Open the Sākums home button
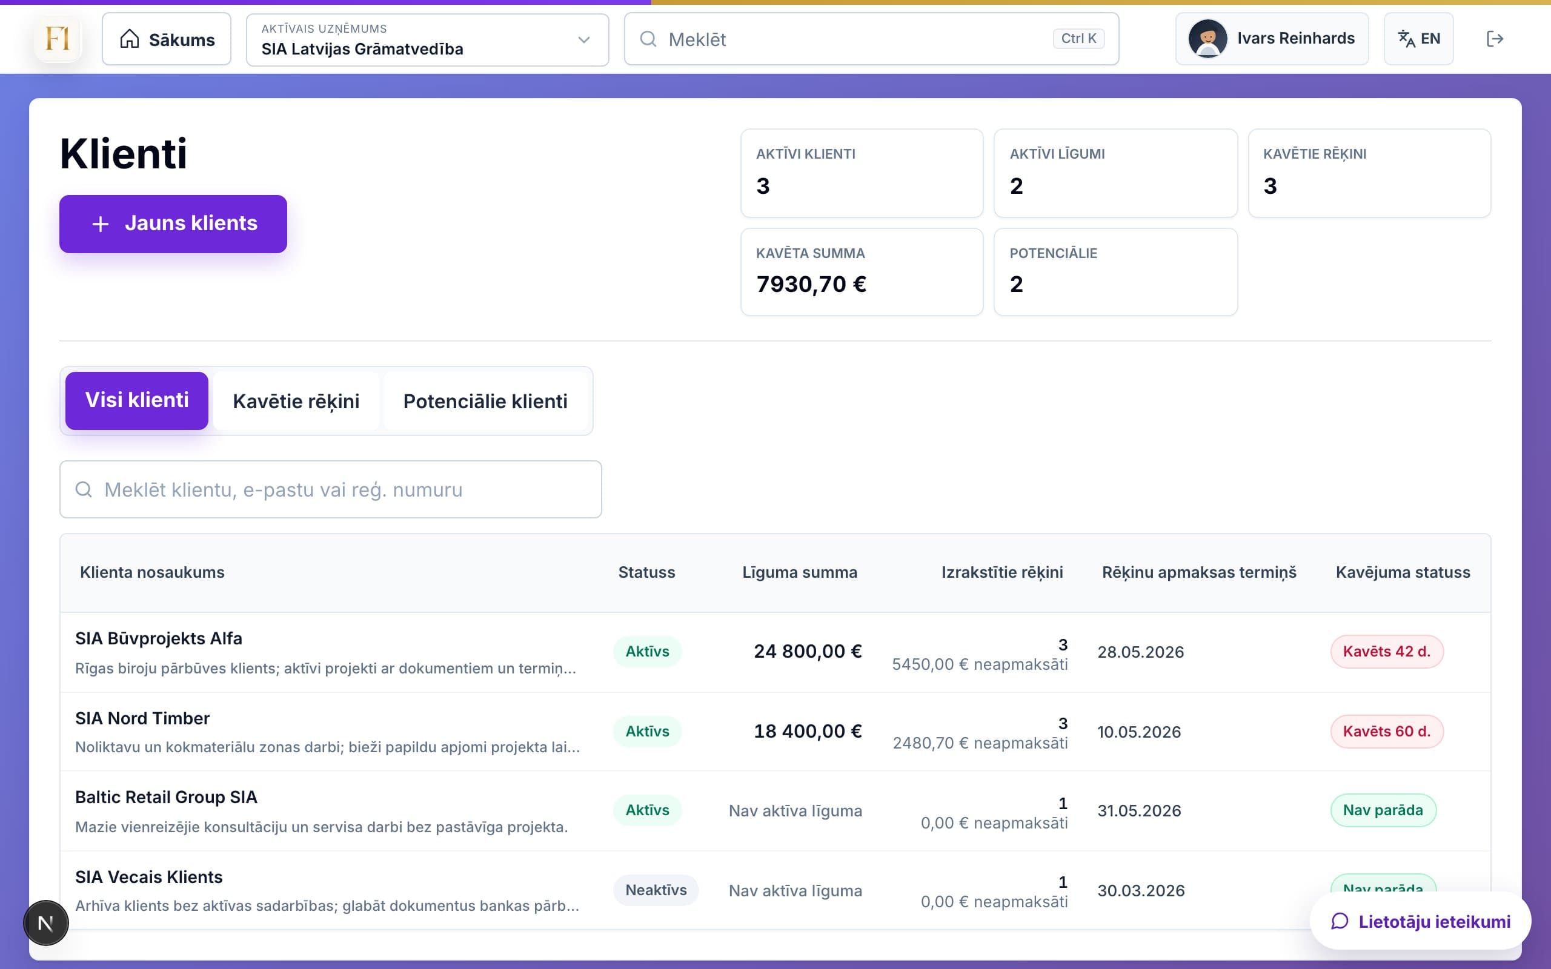The height and width of the screenshot is (969, 1551). (x=167, y=39)
